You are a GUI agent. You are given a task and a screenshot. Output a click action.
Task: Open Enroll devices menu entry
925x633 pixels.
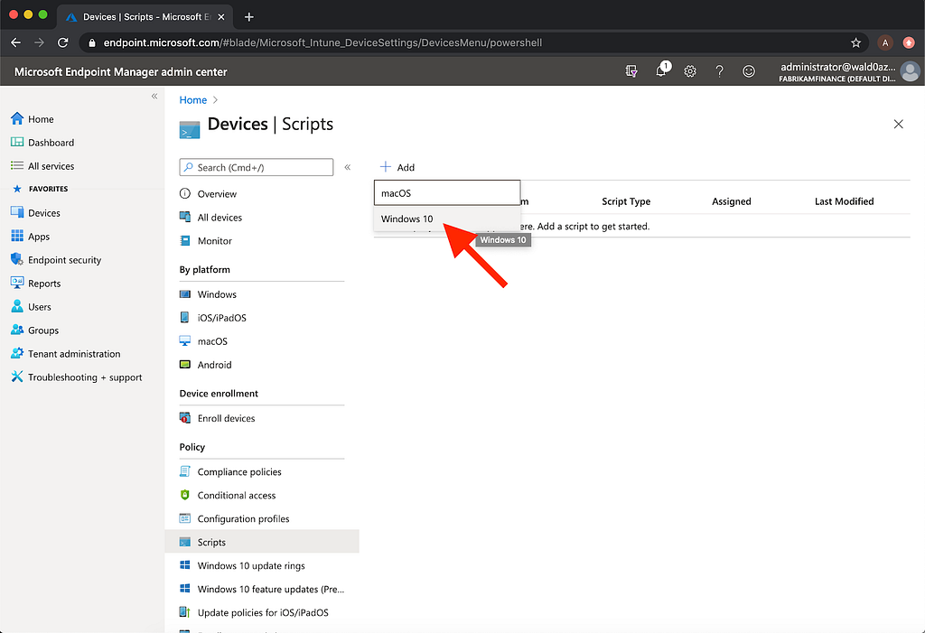[x=226, y=418]
